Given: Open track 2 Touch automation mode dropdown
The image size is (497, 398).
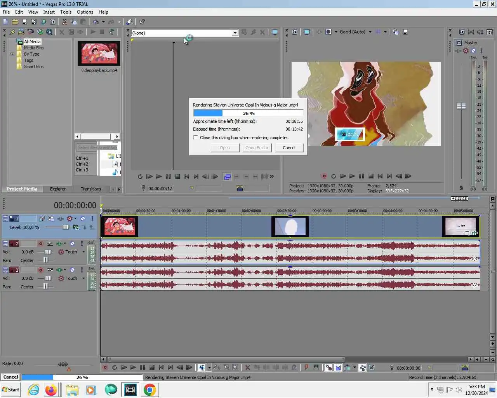Looking at the screenshot, I should (83, 252).
